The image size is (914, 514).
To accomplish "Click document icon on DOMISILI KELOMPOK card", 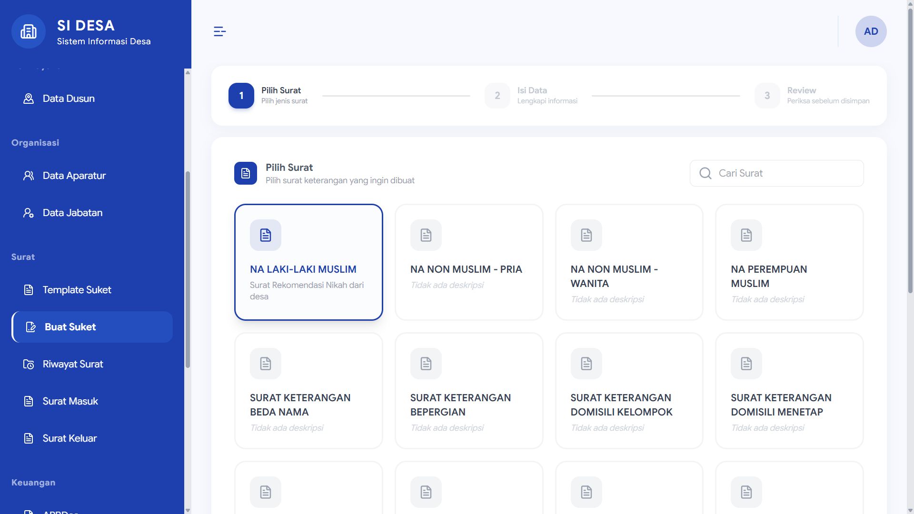I will [x=586, y=364].
